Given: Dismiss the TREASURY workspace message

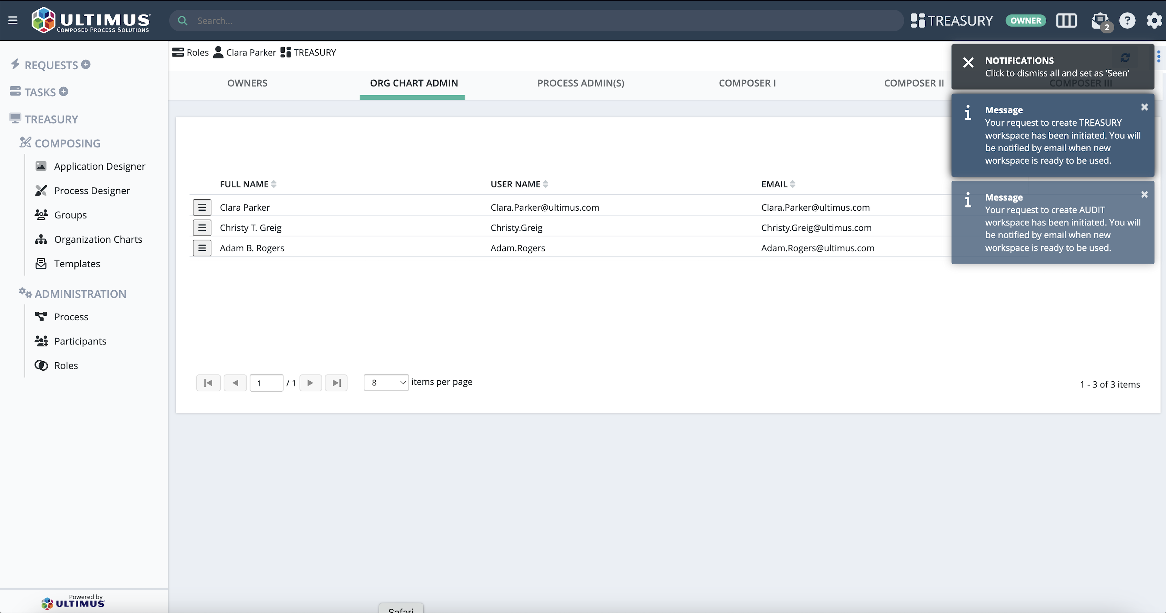Looking at the screenshot, I should [x=1144, y=107].
